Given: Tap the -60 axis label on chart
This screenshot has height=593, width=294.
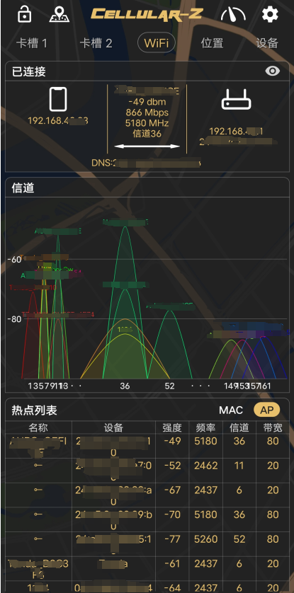Looking at the screenshot, I should (x=14, y=260).
